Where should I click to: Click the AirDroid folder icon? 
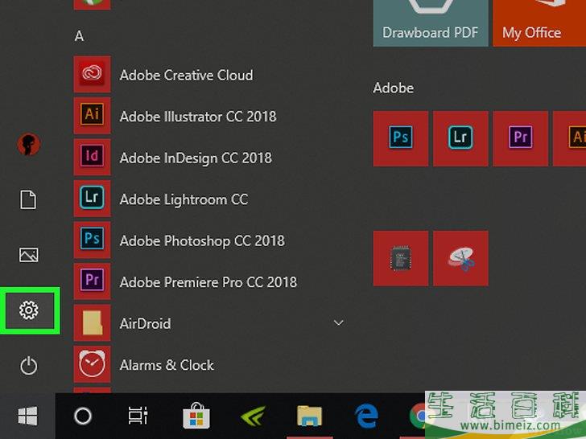pyautogui.click(x=92, y=322)
